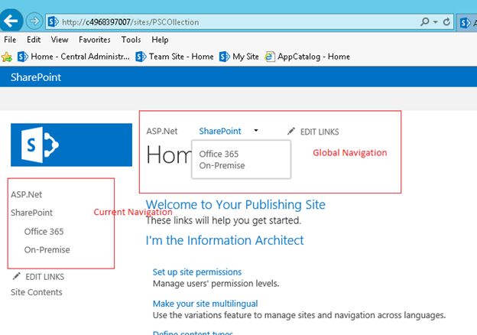
Task: Select Office 365 in the flyout menu
Action: [x=219, y=154]
